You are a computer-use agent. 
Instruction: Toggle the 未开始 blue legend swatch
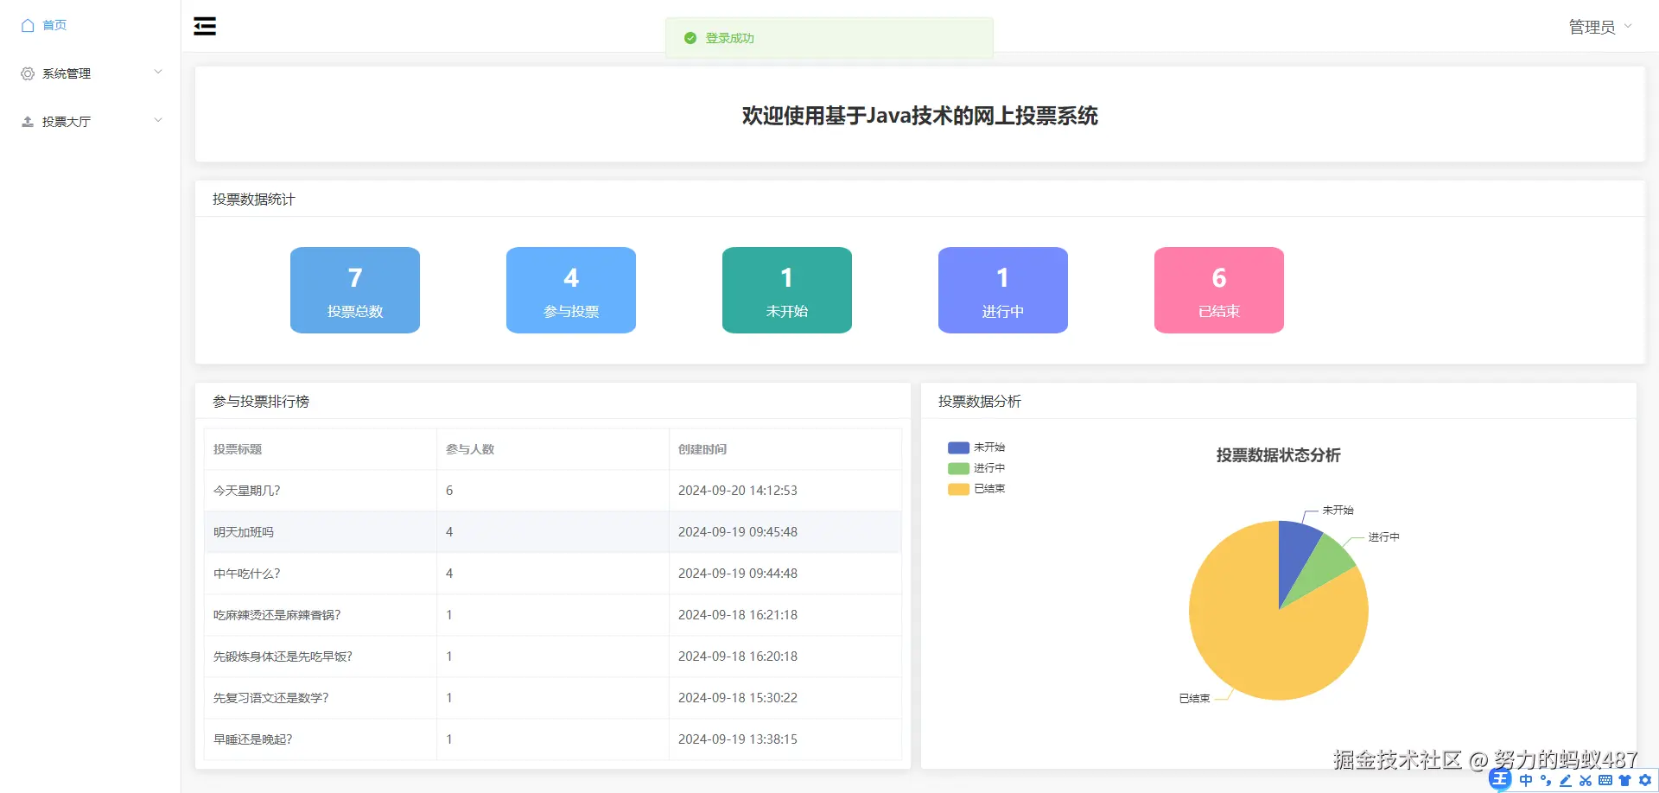click(x=958, y=447)
